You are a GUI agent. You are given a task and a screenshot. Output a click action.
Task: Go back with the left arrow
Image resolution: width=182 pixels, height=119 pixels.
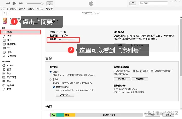click(4, 13)
